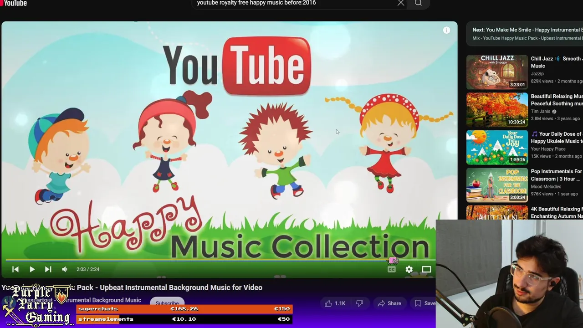Image resolution: width=583 pixels, height=328 pixels.
Task: Open the Tim Janis channel name
Action: [541, 112]
